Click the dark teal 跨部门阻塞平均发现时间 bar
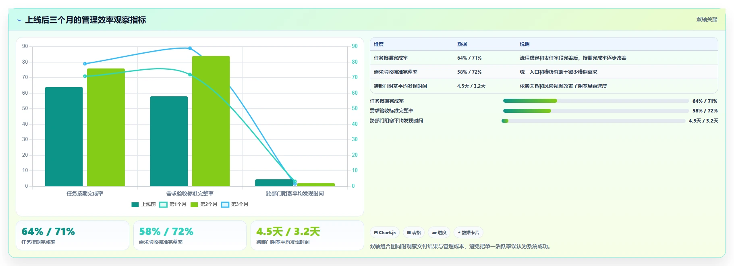 274,183
